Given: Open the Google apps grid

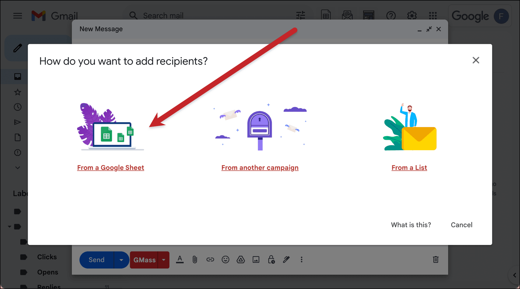Looking at the screenshot, I should [433, 16].
